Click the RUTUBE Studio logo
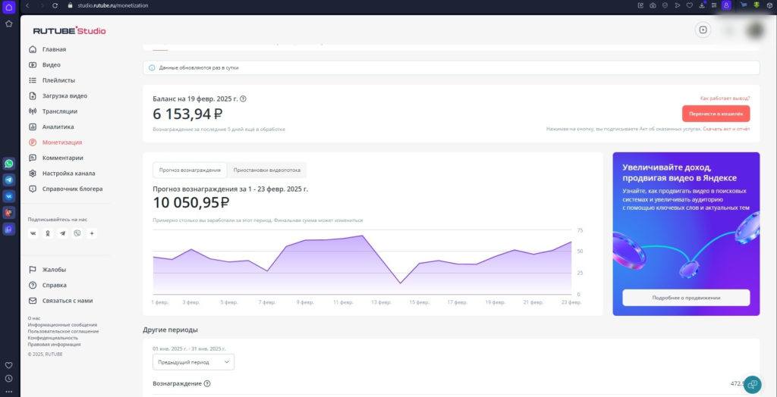 [x=69, y=31]
